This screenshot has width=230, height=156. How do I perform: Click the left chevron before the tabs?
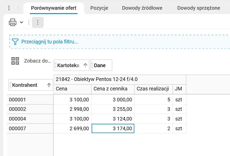click(x=19, y=8)
